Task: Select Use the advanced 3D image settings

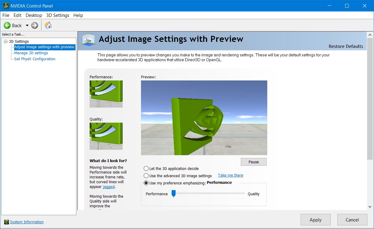Action: tap(146, 176)
